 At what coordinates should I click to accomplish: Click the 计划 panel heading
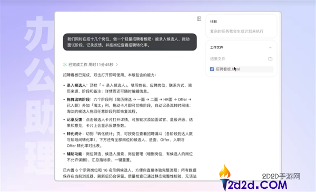213,22
